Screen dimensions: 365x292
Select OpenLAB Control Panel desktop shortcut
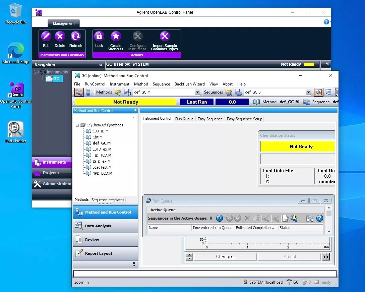coord(16,95)
